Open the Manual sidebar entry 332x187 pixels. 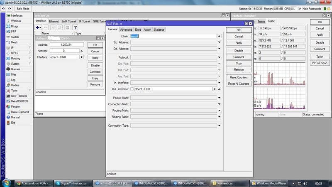point(15,117)
